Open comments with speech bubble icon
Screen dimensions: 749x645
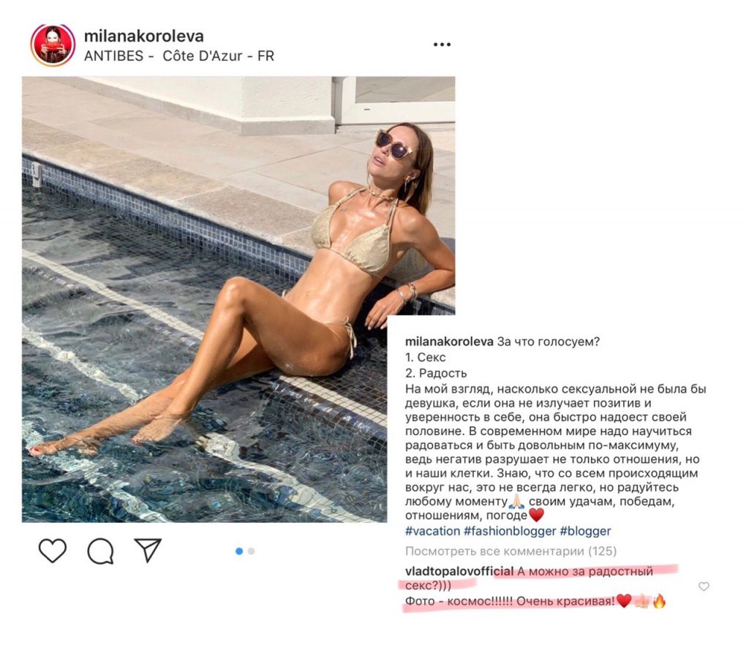tap(100, 551)
